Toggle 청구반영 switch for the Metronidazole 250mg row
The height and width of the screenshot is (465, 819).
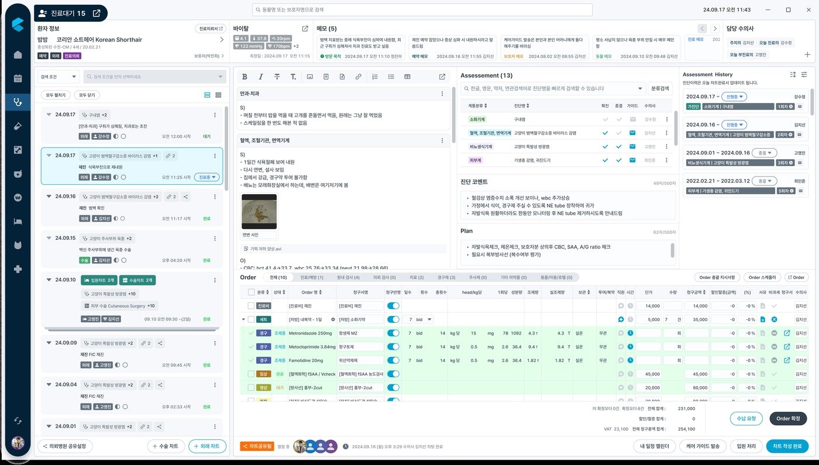point(393,333)
